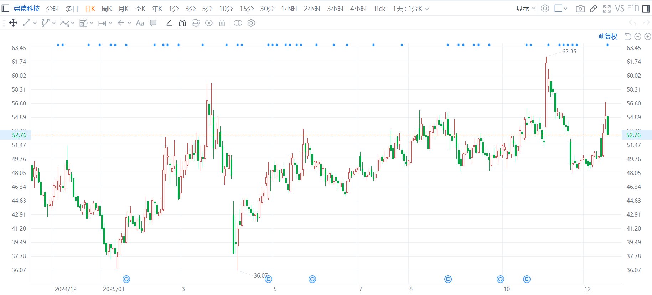The image size is (652, 295).
Task: Select the move/crosshair cursor tool
Action: [13, 23]
